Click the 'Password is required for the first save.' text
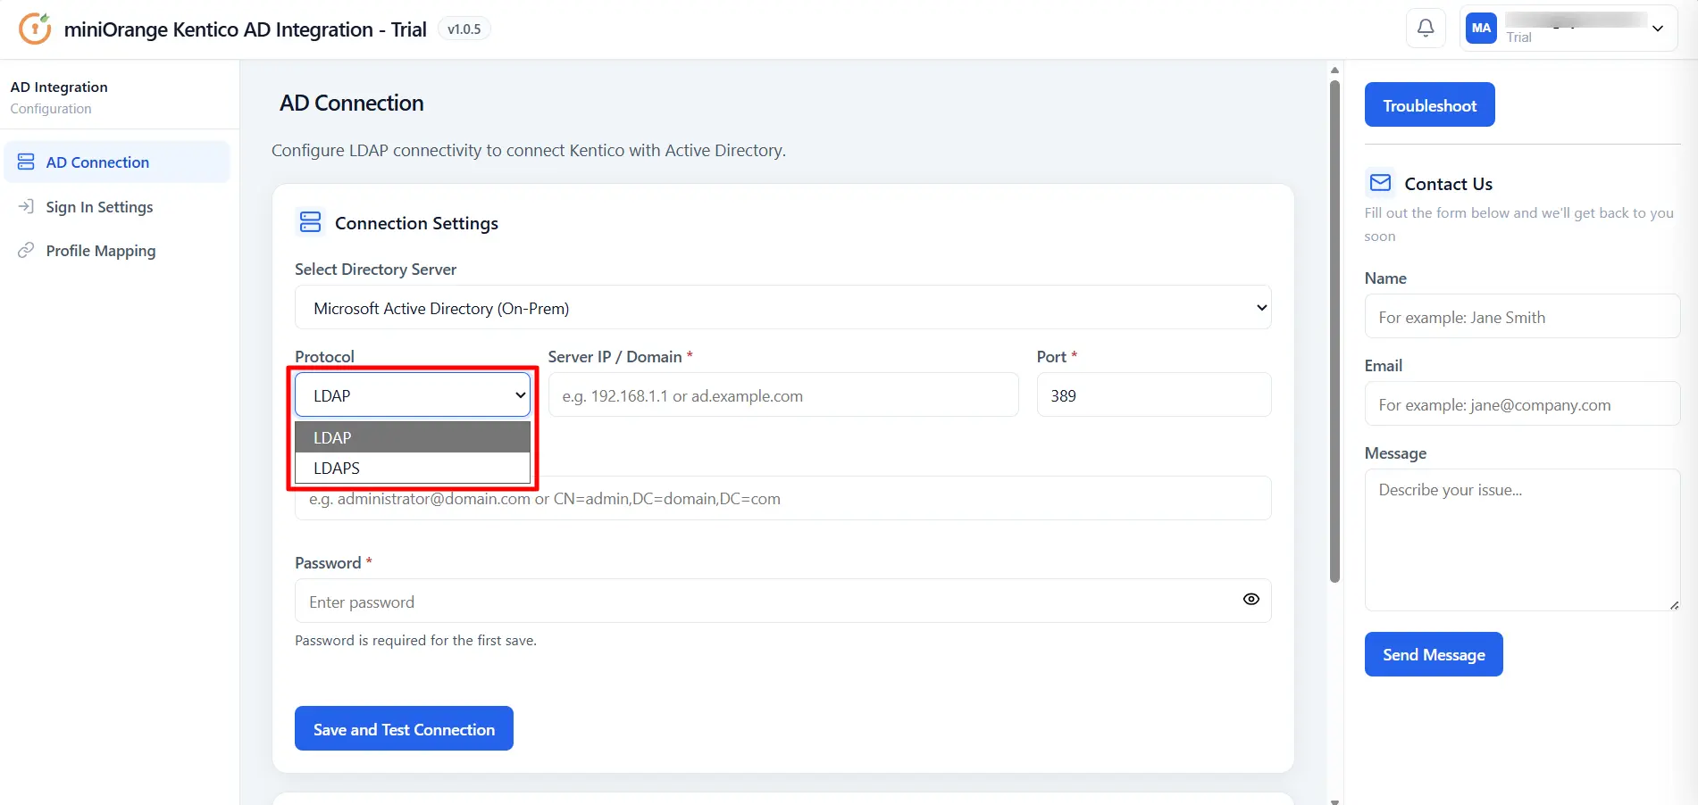This screenshot has width=1698, height=805. pos(415,641)
